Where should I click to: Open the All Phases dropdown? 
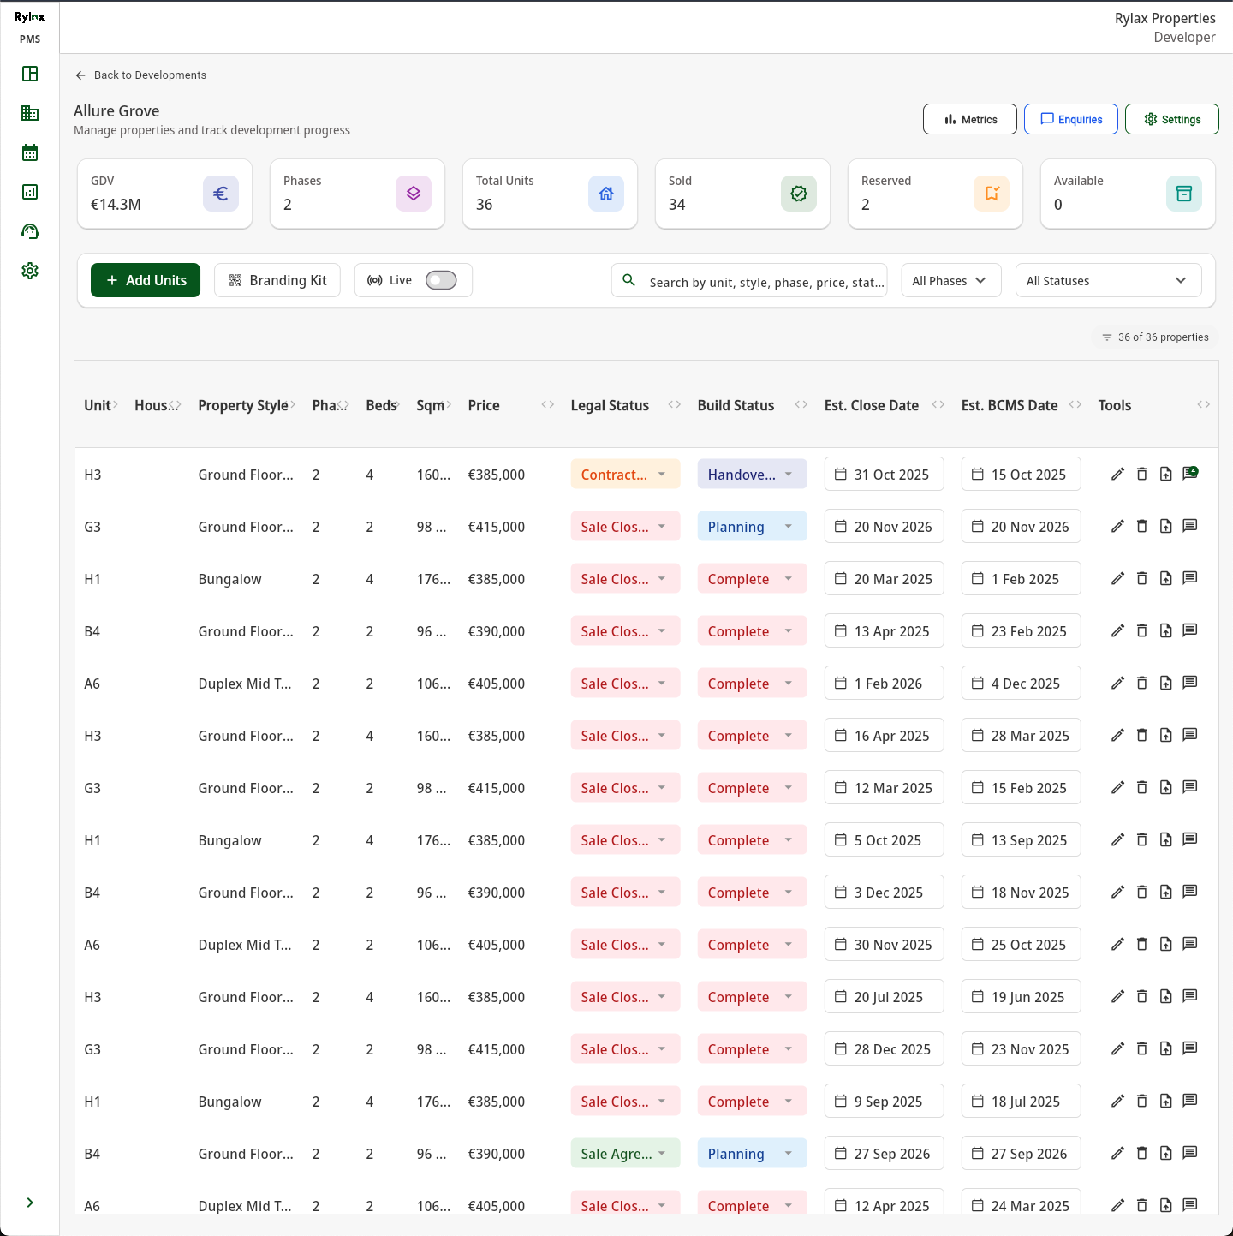[950, 281]
